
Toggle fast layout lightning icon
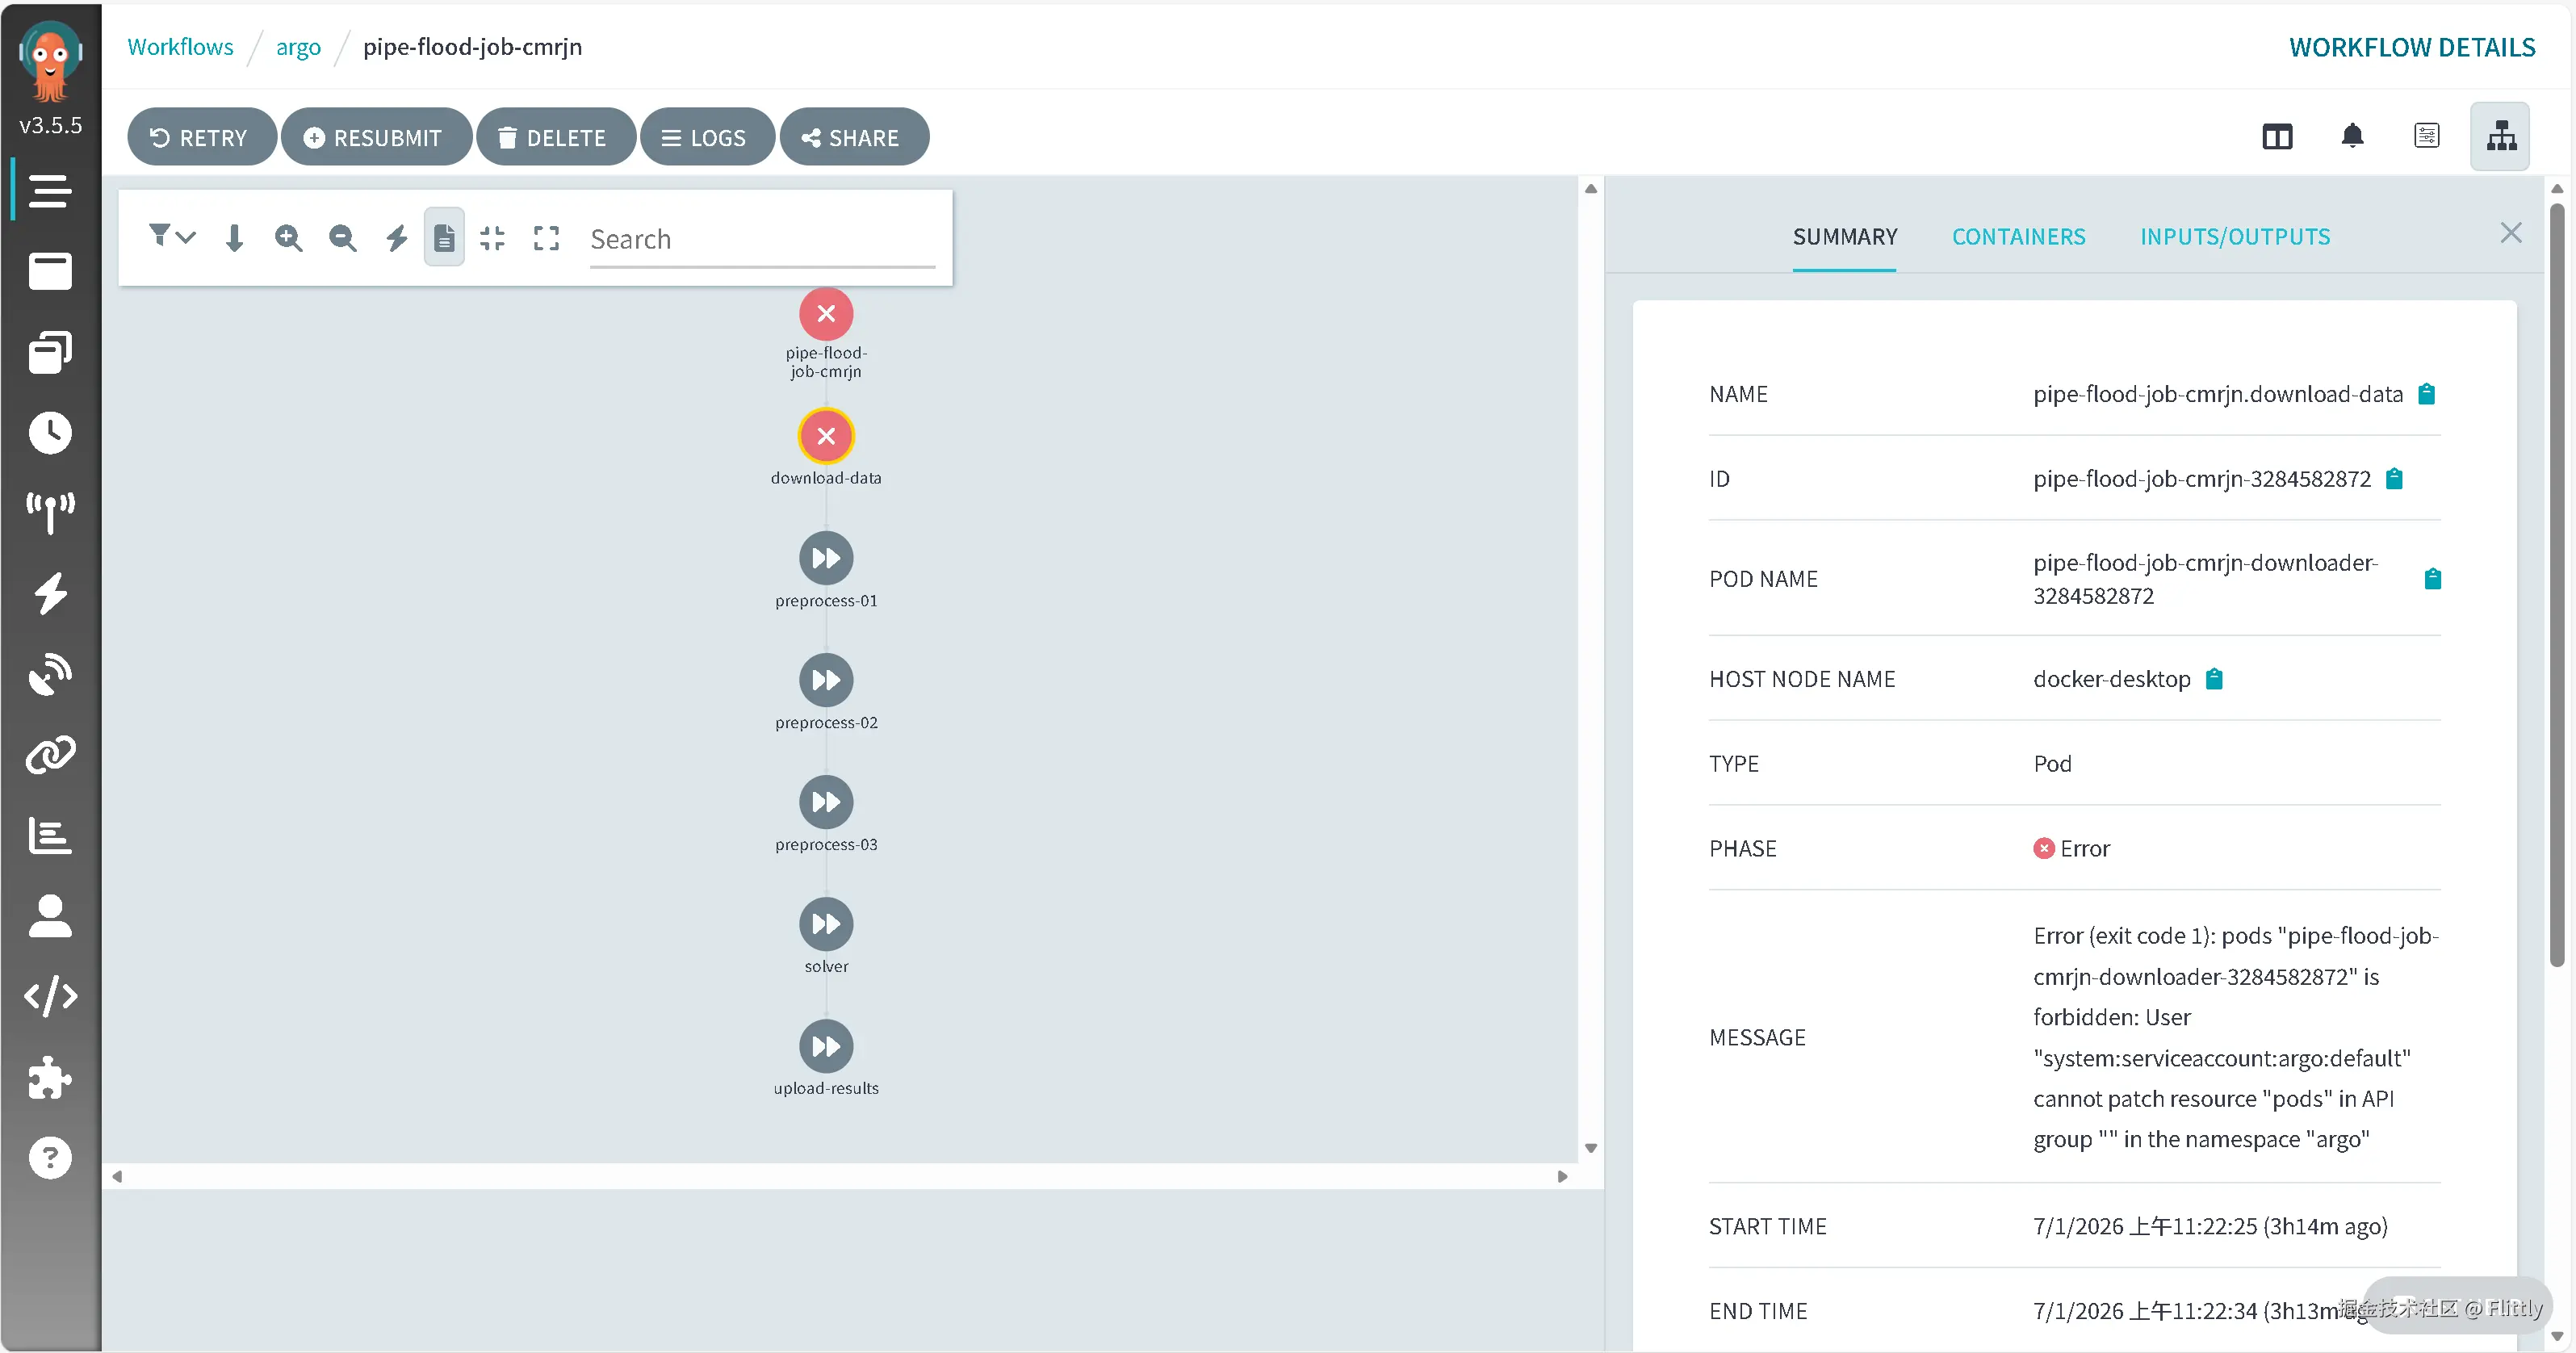397,238
